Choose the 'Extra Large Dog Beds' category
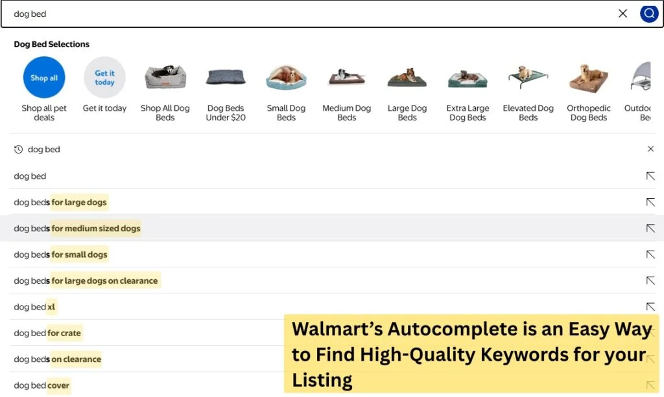This screenshot has height=397, width=664. point(468,77)
